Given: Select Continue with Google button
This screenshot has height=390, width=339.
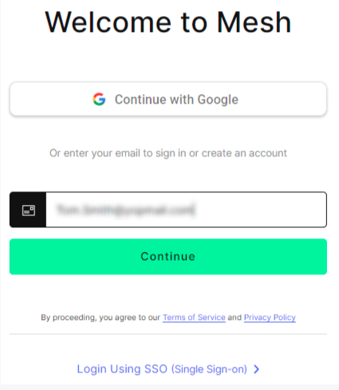Looking at the screenshot, I should tap(168, 99).
